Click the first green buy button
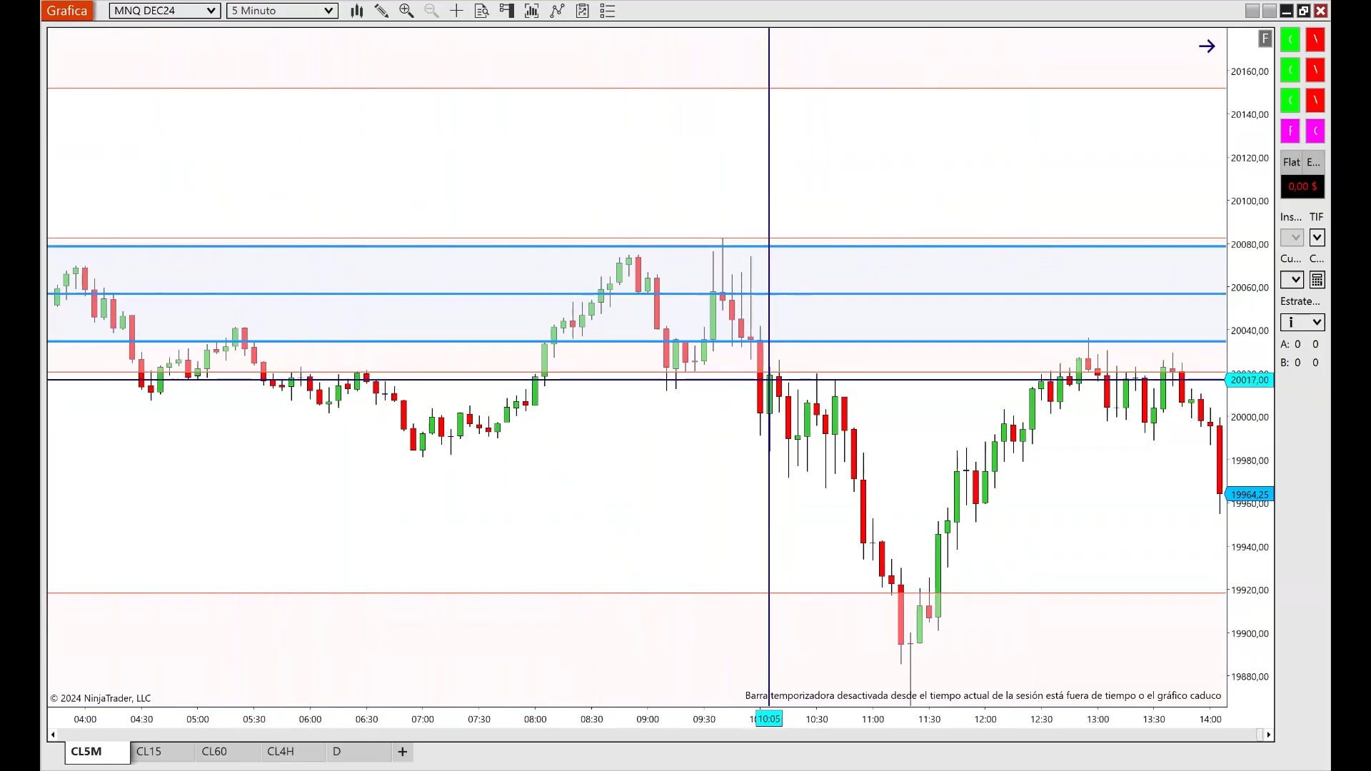The height and width of the screenshot is (771, 1371). coord(1290,39)
